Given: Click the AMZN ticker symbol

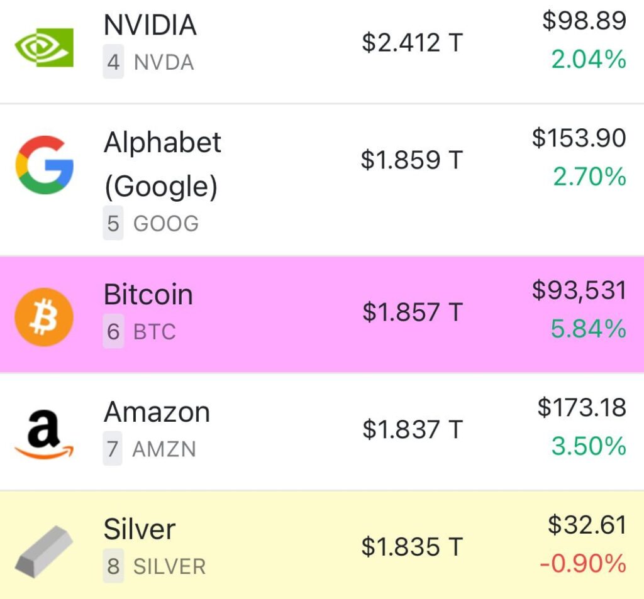Looking at the screenshot, I should [x=164, y=449].
